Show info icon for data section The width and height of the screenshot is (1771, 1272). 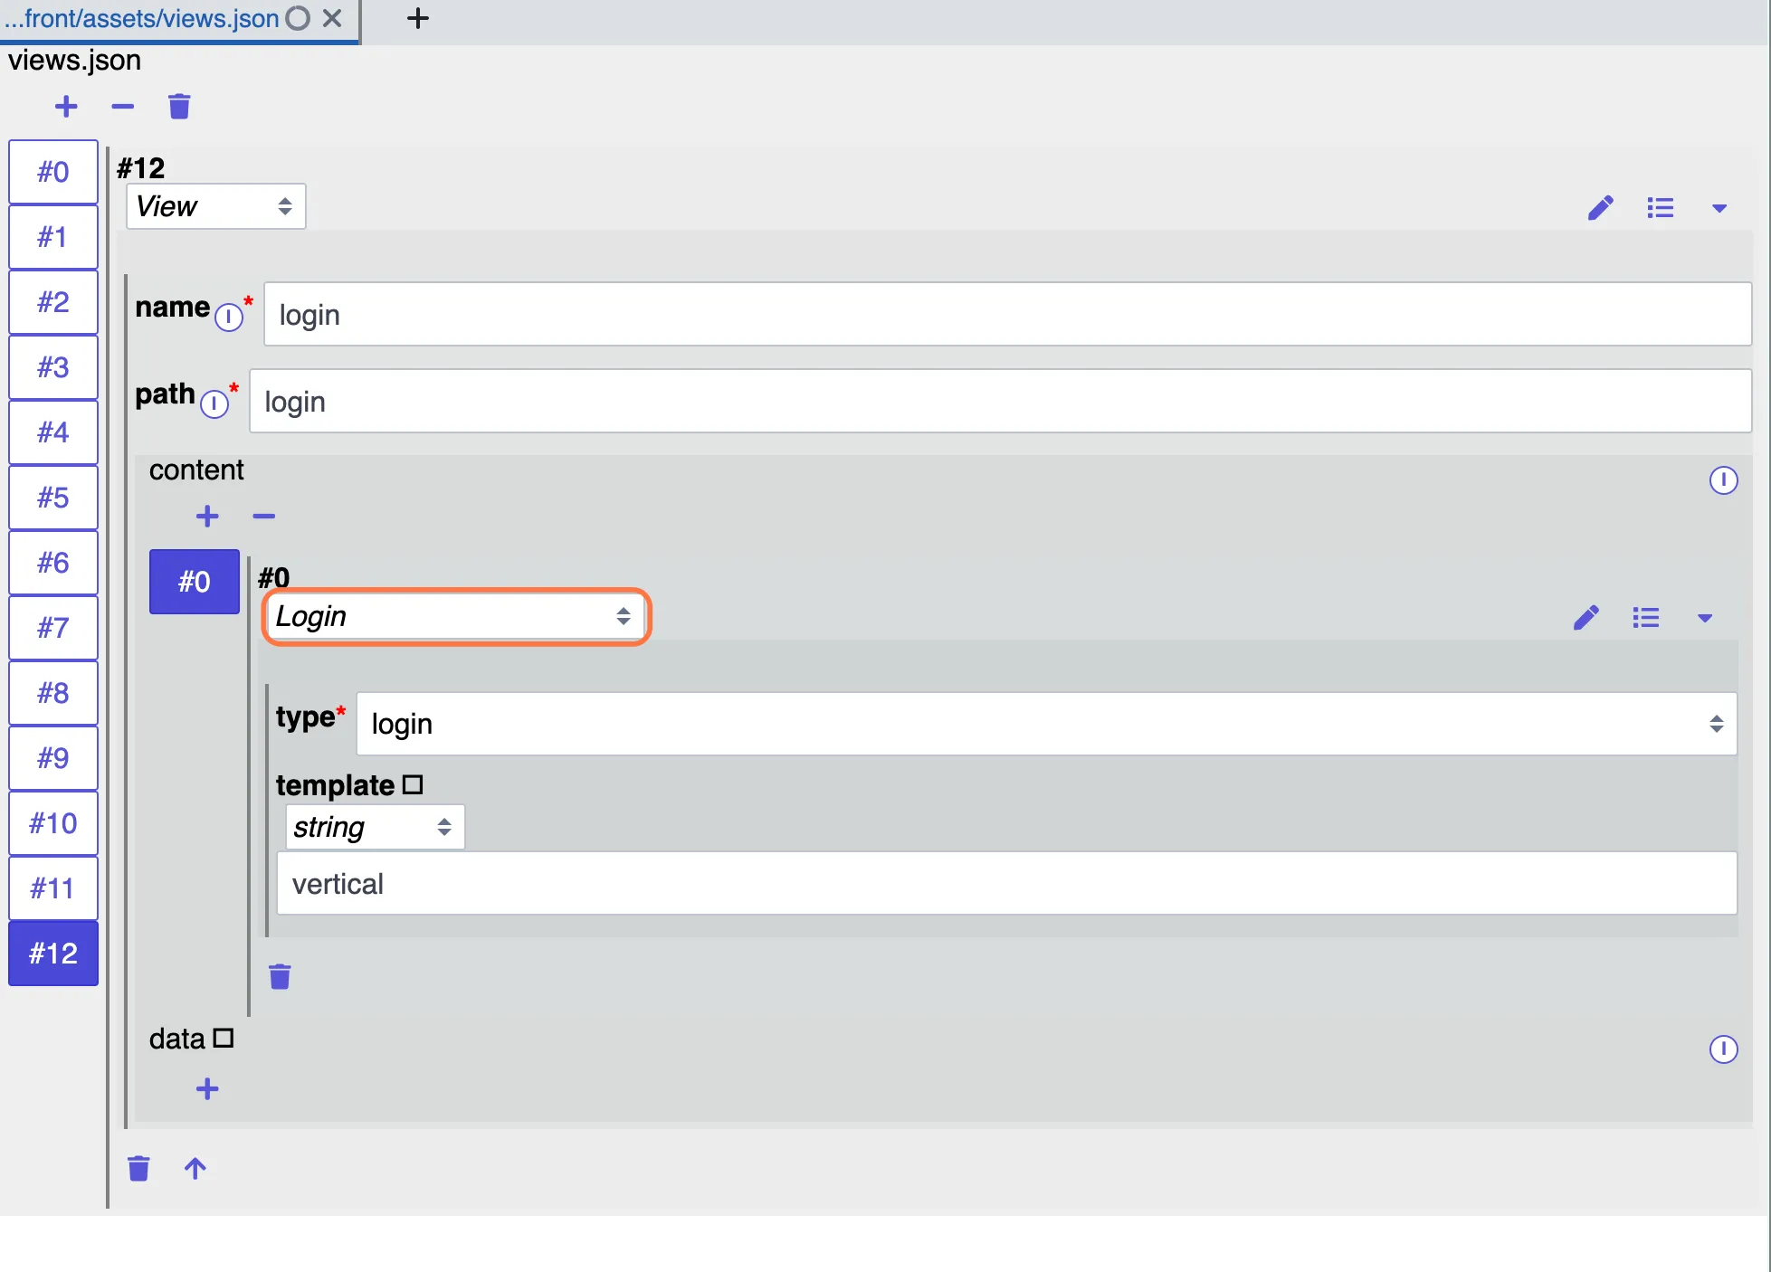(x=1723, y=1049)
